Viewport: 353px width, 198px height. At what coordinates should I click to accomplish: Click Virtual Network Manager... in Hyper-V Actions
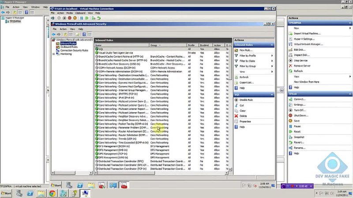pyautogui.click(x=308, y=44)
